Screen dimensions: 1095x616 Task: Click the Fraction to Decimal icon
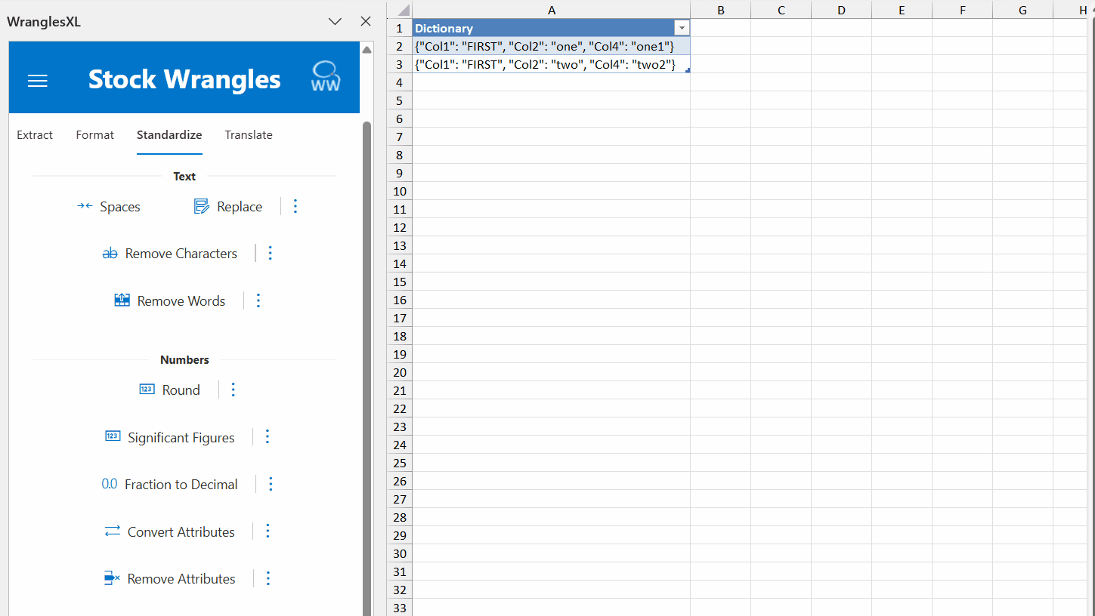[110, 485]
